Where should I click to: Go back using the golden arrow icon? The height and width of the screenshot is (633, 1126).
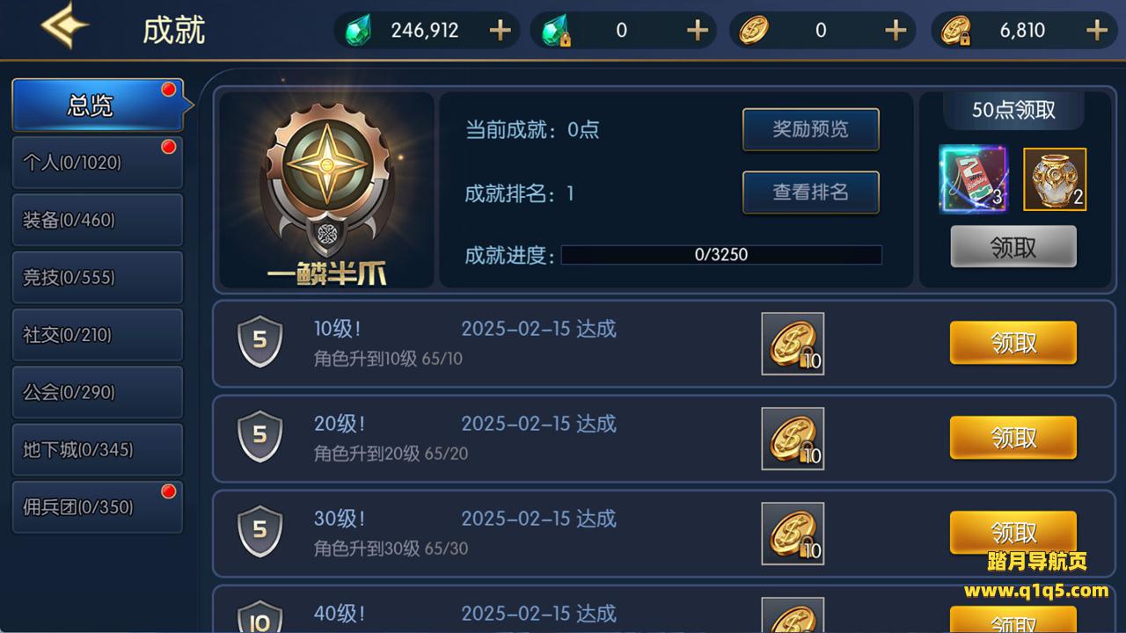(x=65, y=27)
